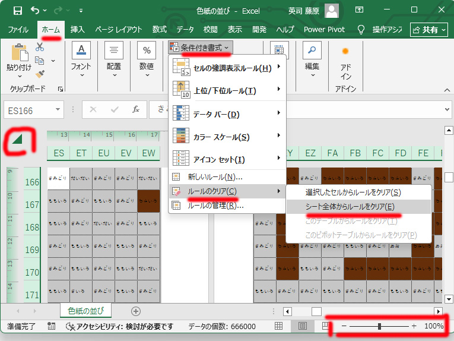The height and width of the screenshot is (341, 454).
Task: Click the Undo arrow icon
Action: tap(36, 10)
